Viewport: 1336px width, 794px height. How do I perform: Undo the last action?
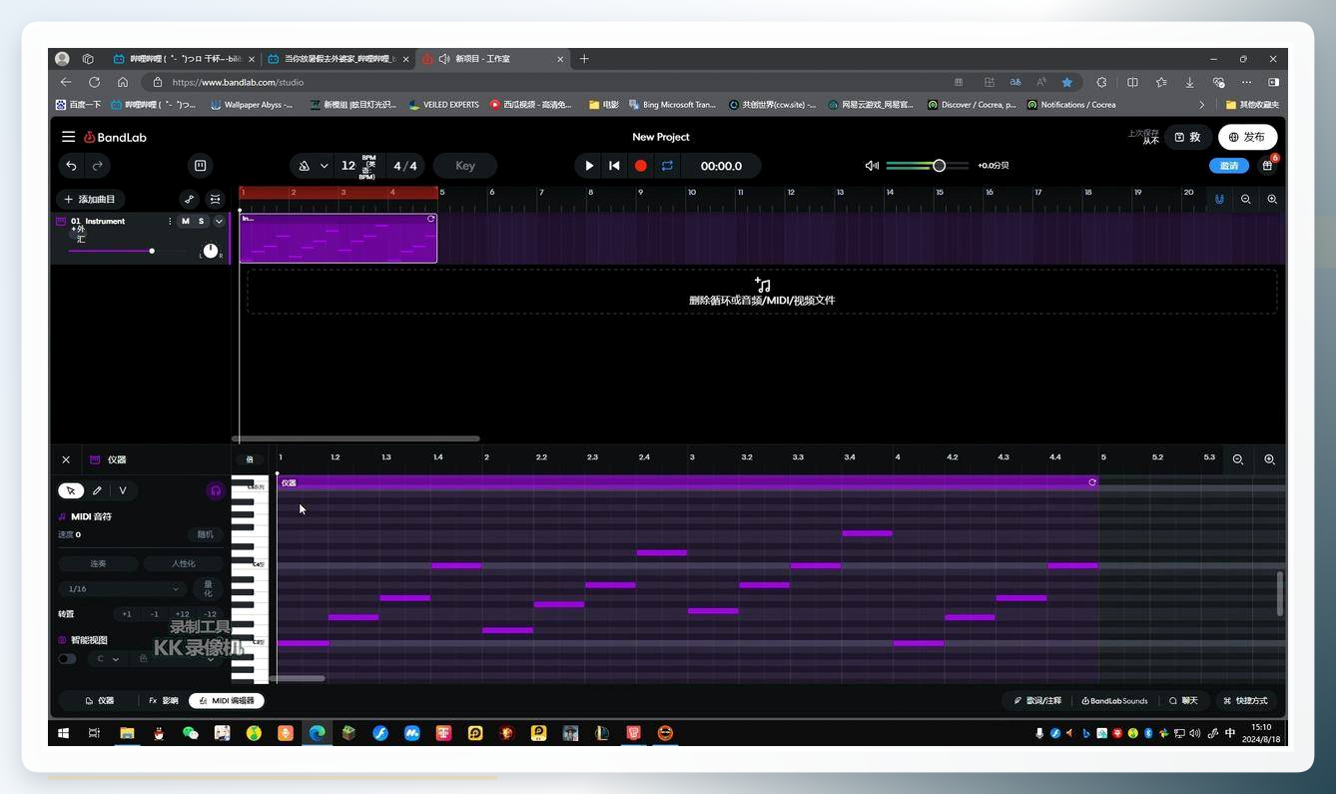[x=71, y=166]
